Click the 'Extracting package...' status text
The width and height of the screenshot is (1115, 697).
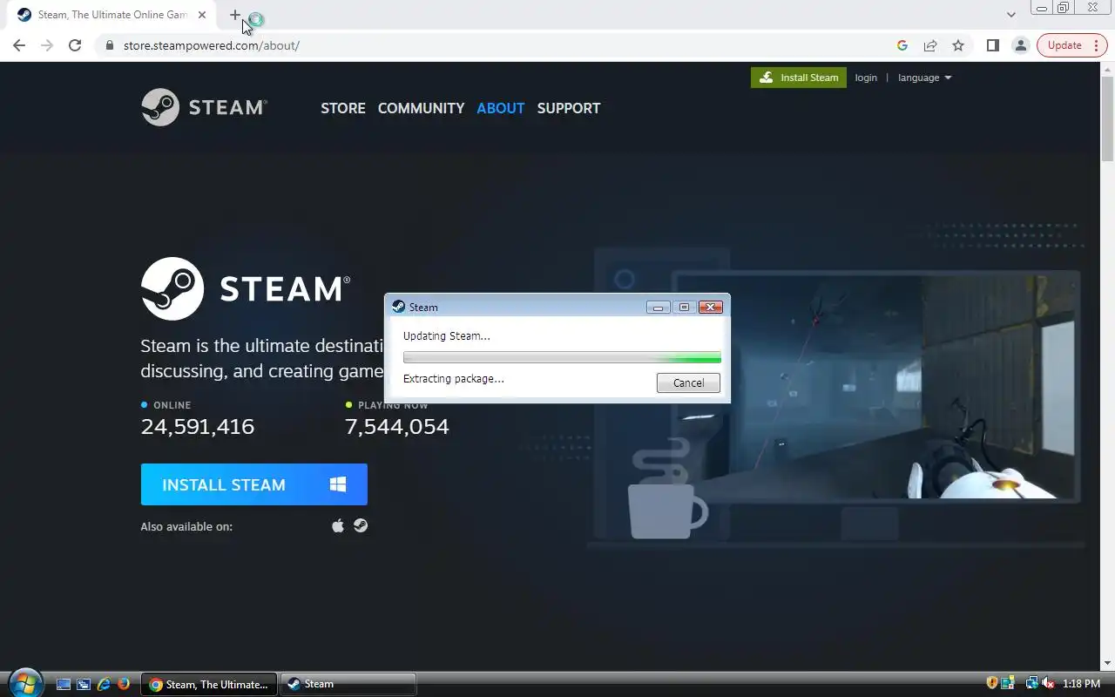tap(454, 379)
